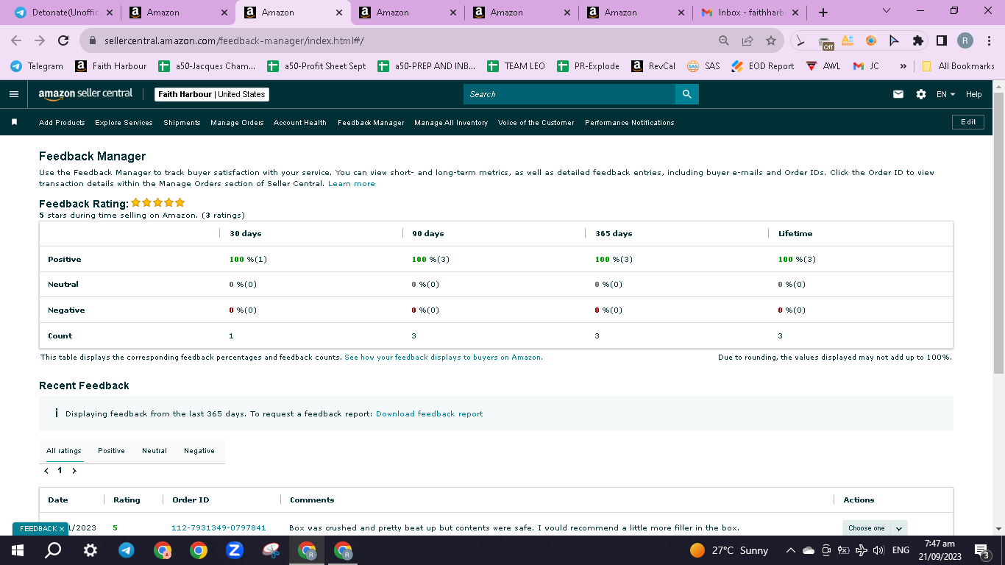The height and width of the screenshot is (565, 1005).
Task: Open Help in the Seller Central header
Action: (974, 94)
